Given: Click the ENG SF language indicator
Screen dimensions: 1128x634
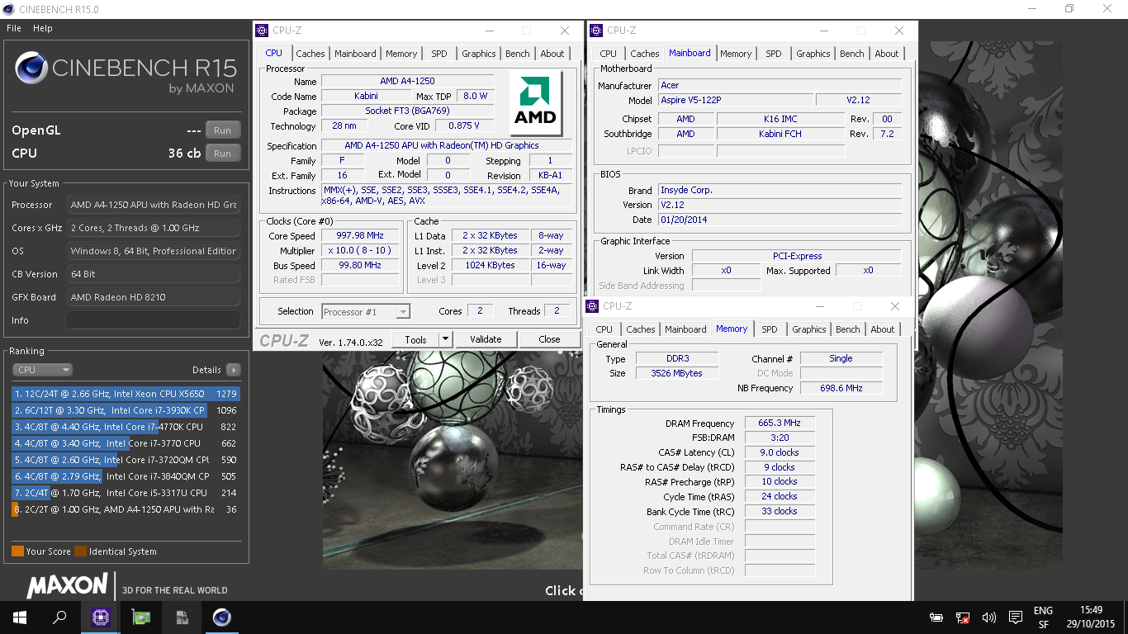Looking at the screenshot, I should 1043,617.
